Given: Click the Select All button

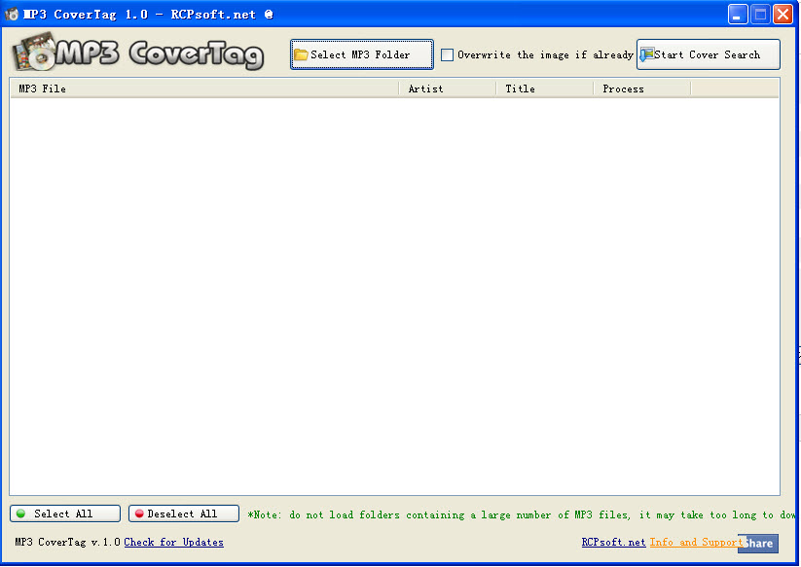Looking at the screenshot, I should click(65, 514).
